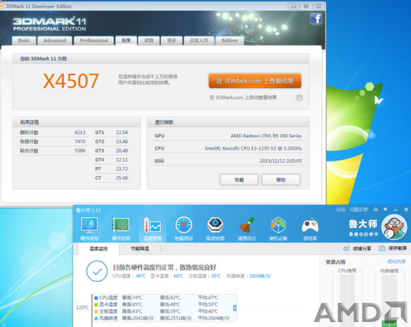Enable auto-view results on 3DMark.com checkbox

[299, 98]
